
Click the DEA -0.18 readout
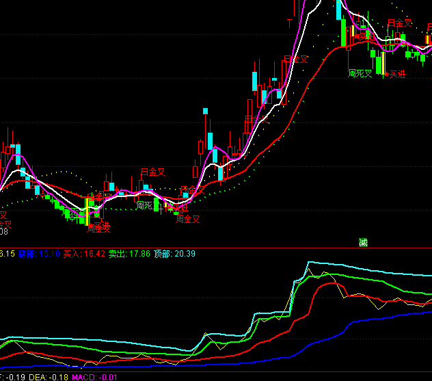[x=44, y=376]
